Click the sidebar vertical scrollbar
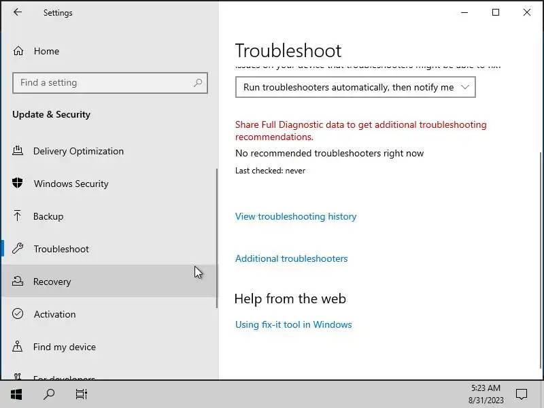544x408 pixels. (217, 238)
